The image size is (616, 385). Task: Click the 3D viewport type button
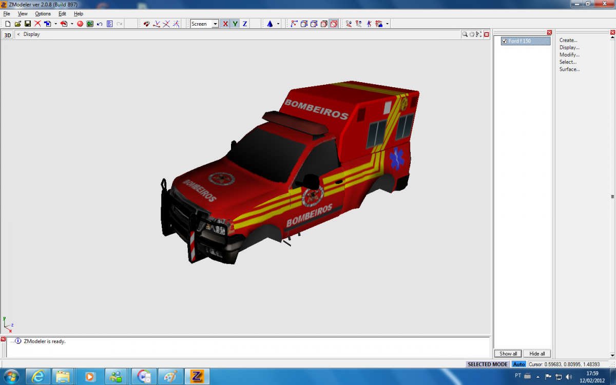click(8, 35)
